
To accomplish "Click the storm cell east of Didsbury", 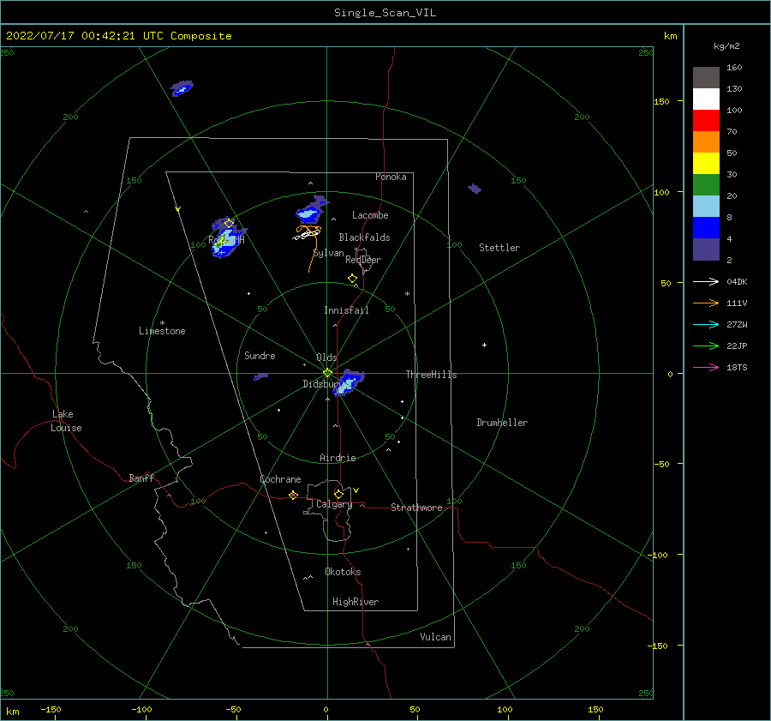I will pyautogui.click(x=348, y=383).
